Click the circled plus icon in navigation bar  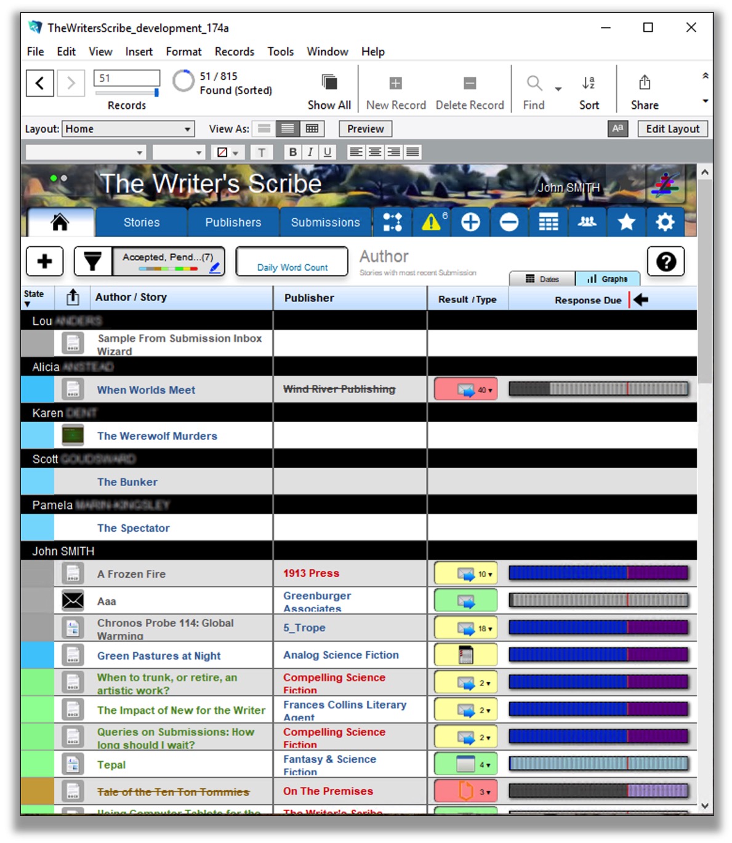[470, 222]
